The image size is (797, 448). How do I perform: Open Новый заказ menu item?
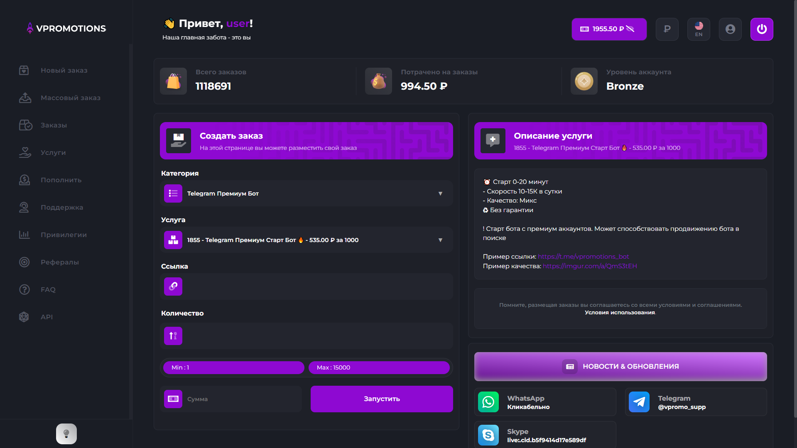pos(64,70)
